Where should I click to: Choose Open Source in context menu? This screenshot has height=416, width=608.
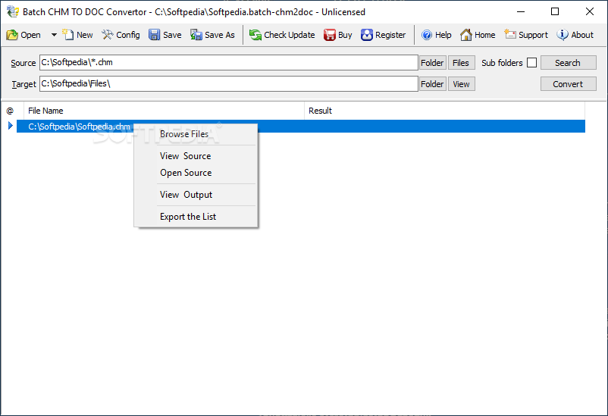coord(196,173)
